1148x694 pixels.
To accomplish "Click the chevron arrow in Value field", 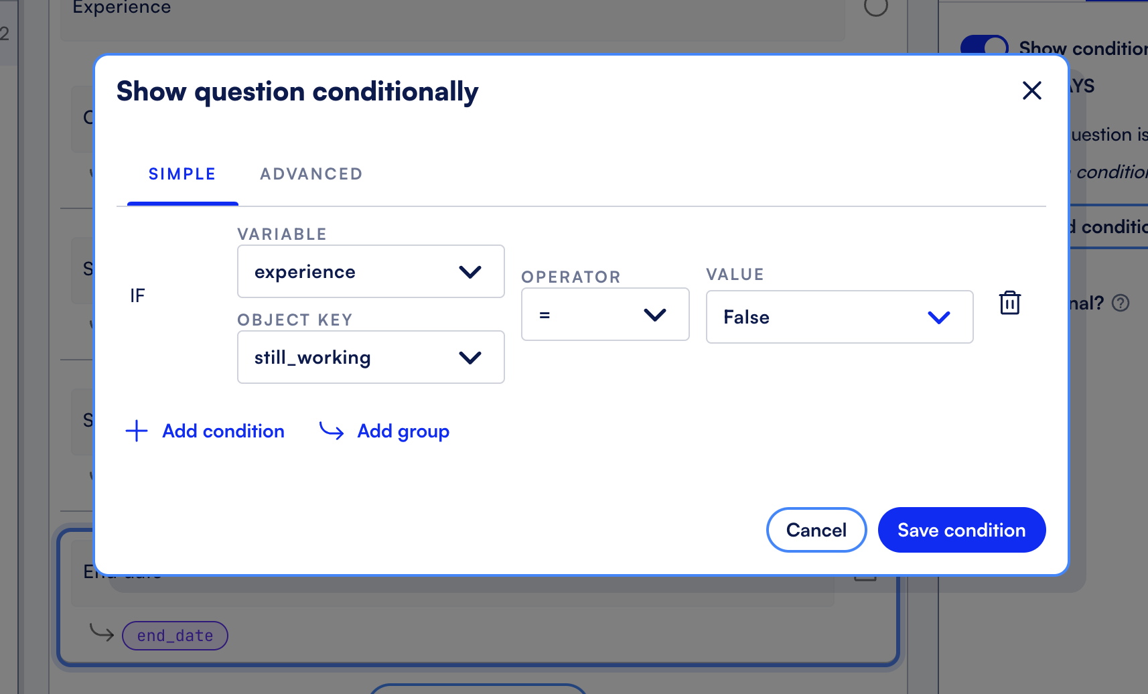I will (x=938, y=318).
